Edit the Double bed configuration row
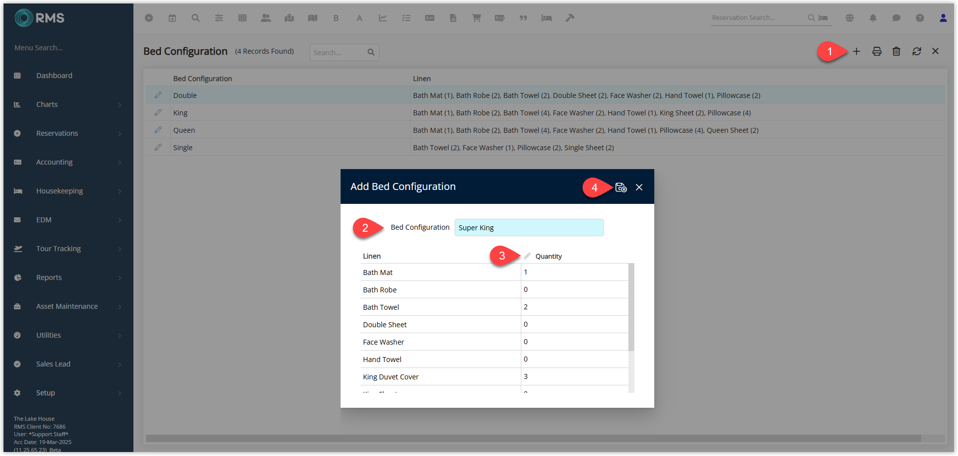 [x=158, y=95]
